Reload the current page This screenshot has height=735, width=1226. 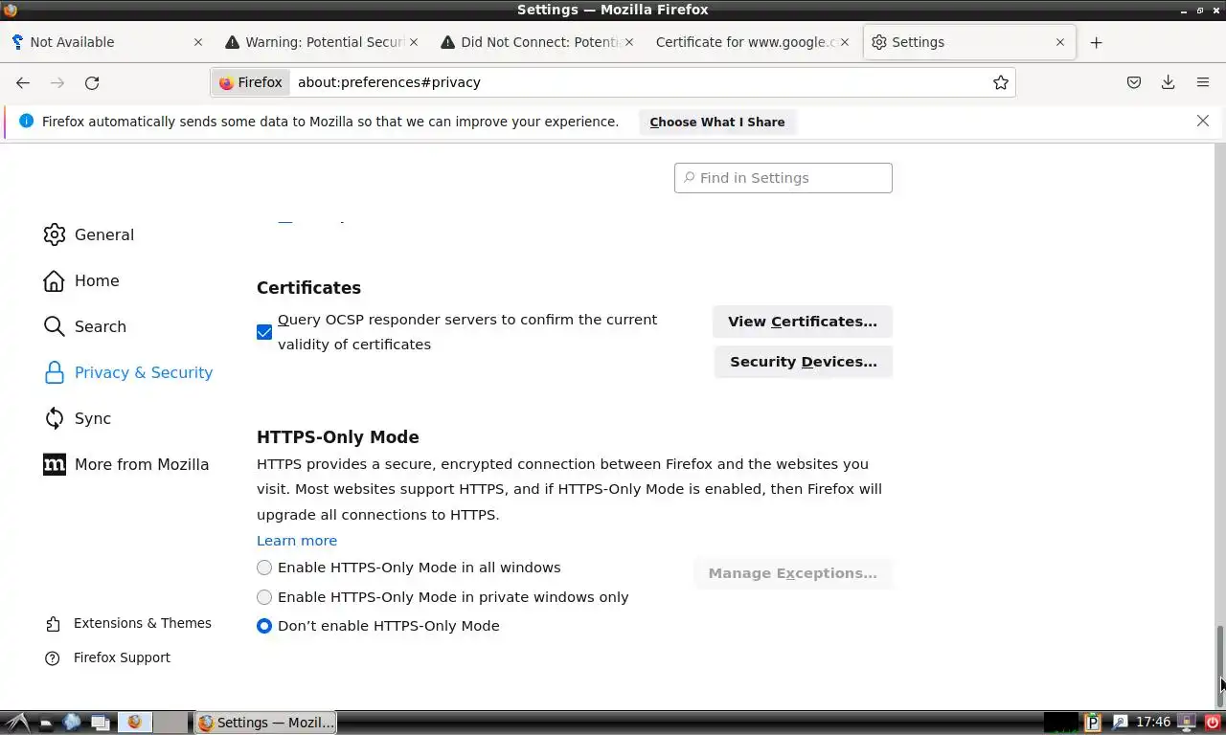92,82
